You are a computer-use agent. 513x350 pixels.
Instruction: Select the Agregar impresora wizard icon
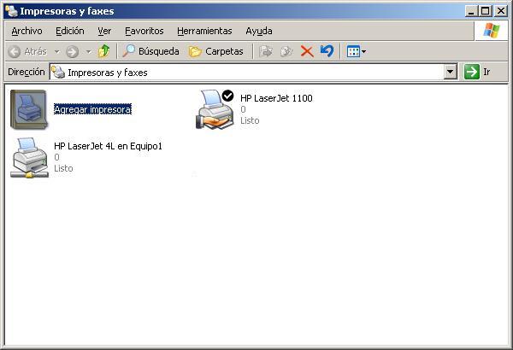pos(29,109)
